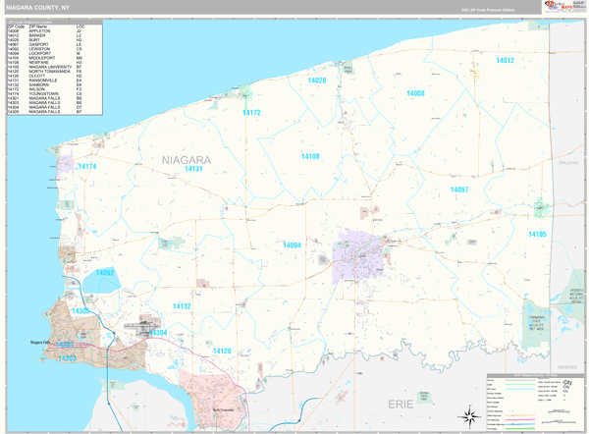589x434 pixels.
Task: Click the YOUNGSTOWN row in the ZIP index table
Action: pos(44,93)
